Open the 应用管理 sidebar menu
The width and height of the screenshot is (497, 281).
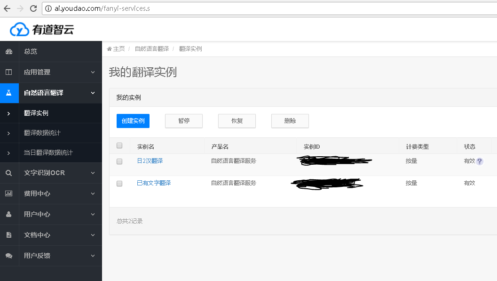pos(51,72)
